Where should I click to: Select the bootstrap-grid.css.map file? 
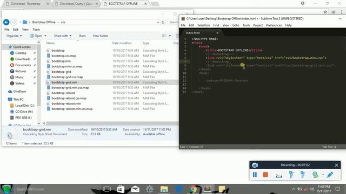click(x=67, y=77)
